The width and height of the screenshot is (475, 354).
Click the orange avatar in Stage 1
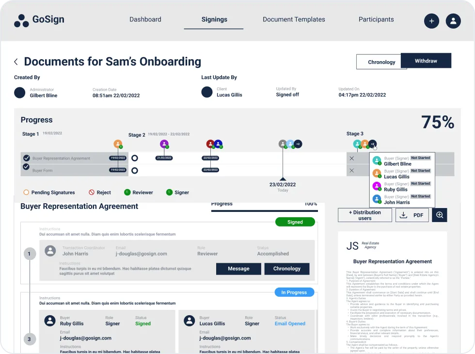coord(118,144)
